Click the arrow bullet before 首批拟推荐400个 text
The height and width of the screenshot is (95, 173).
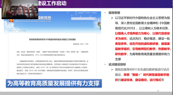112,69
